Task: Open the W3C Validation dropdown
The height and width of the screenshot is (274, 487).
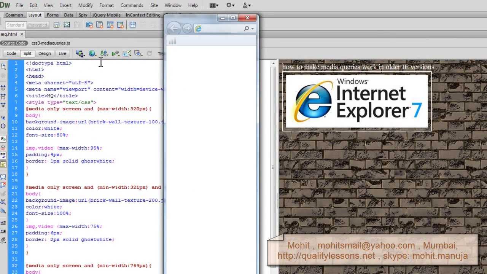Action: click(x=116, y=54)
